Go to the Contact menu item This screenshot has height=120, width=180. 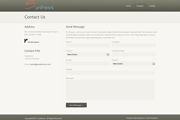pos(152,6)
